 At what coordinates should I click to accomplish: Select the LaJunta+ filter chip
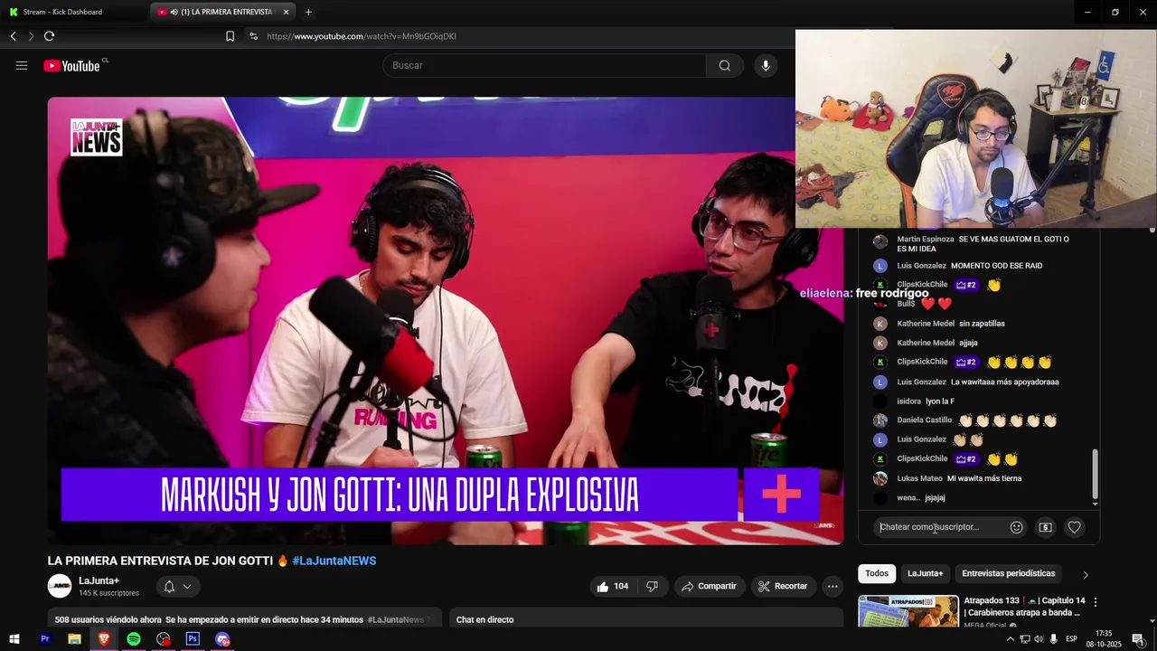pyautogui.click(x=925, y=573)
